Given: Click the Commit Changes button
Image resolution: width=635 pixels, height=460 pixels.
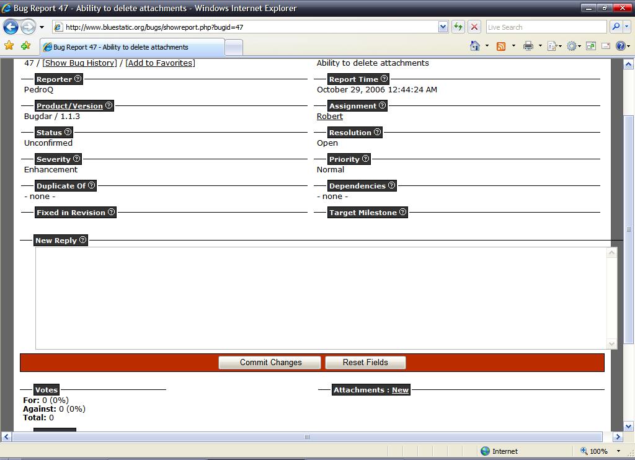Looking at the screenshot, I should pyautogui.click(x=270, y=363).
